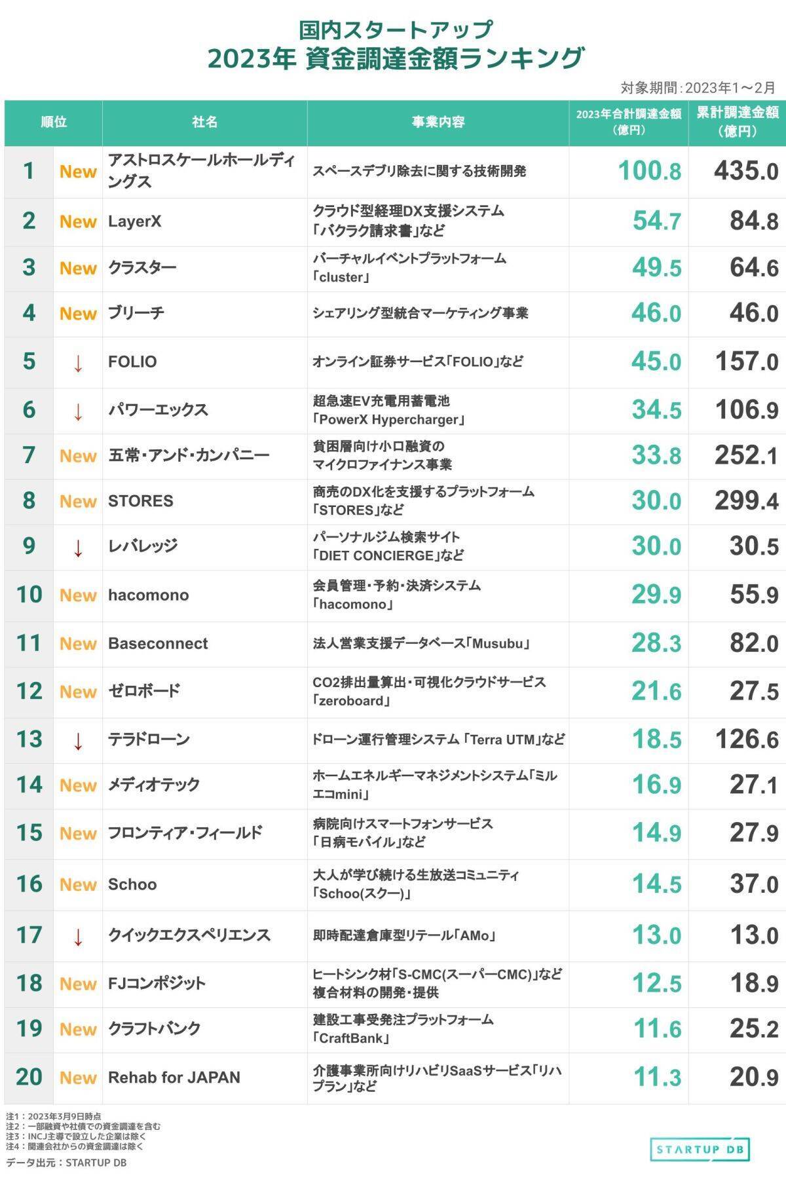Click the STARTUP DB logo
This screenshot has width=786, height=1179.
point(700,1150)
